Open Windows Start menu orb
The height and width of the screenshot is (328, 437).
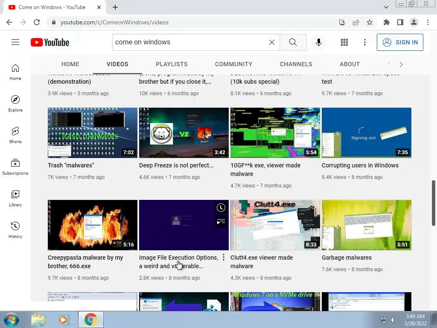[11, 319]
